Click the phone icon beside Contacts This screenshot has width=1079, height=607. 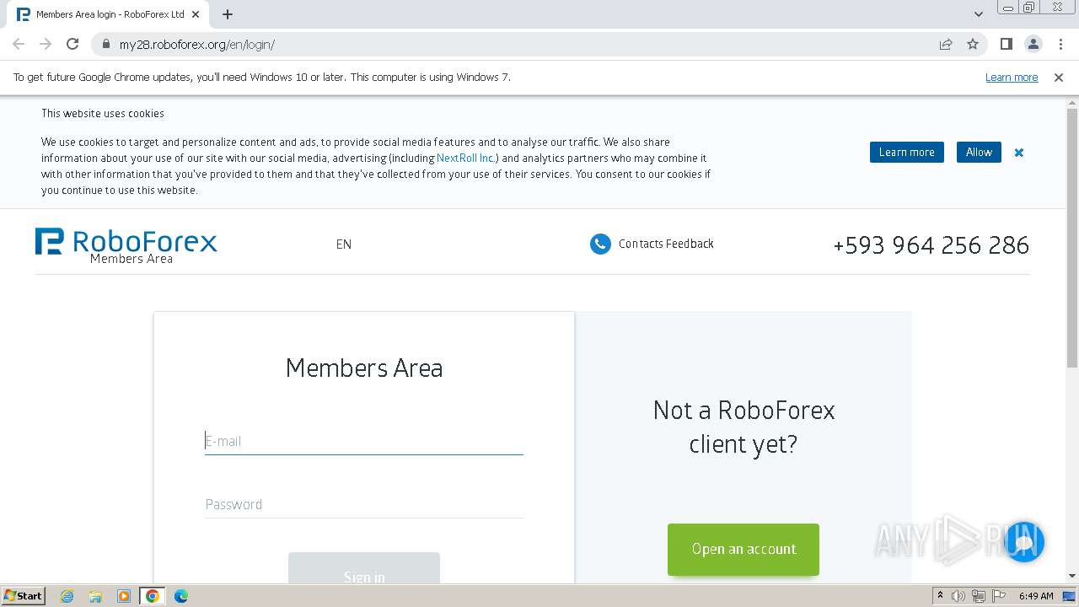(600, 244)
